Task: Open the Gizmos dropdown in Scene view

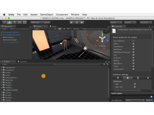Action: [77, 29]
